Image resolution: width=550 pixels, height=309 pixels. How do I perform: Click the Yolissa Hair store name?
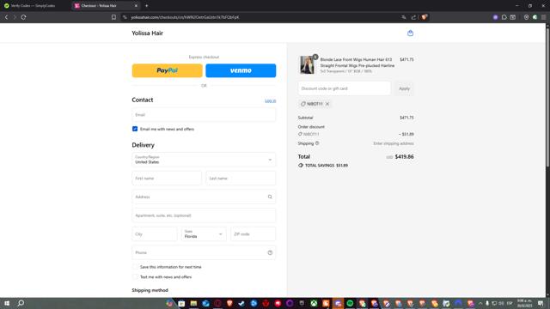[x=147, y=33]
